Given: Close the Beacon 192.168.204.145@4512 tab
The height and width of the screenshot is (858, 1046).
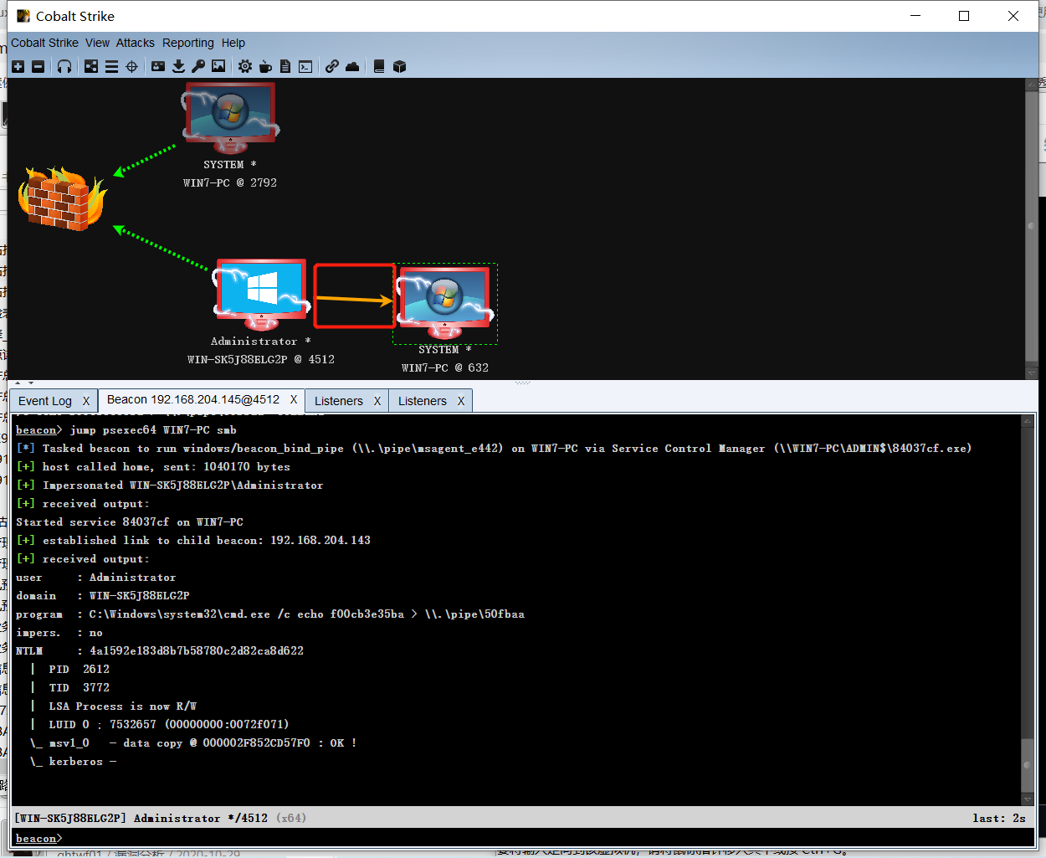Looking at the screenshot, I should [x=294, y=399].
